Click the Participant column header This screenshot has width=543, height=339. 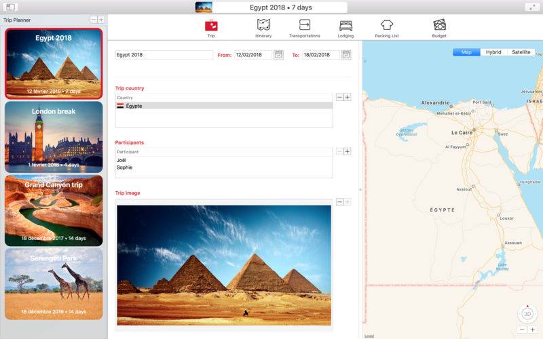[x=224, y=152]
